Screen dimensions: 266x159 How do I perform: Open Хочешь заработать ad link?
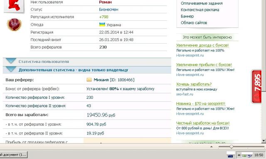point(194,84)
